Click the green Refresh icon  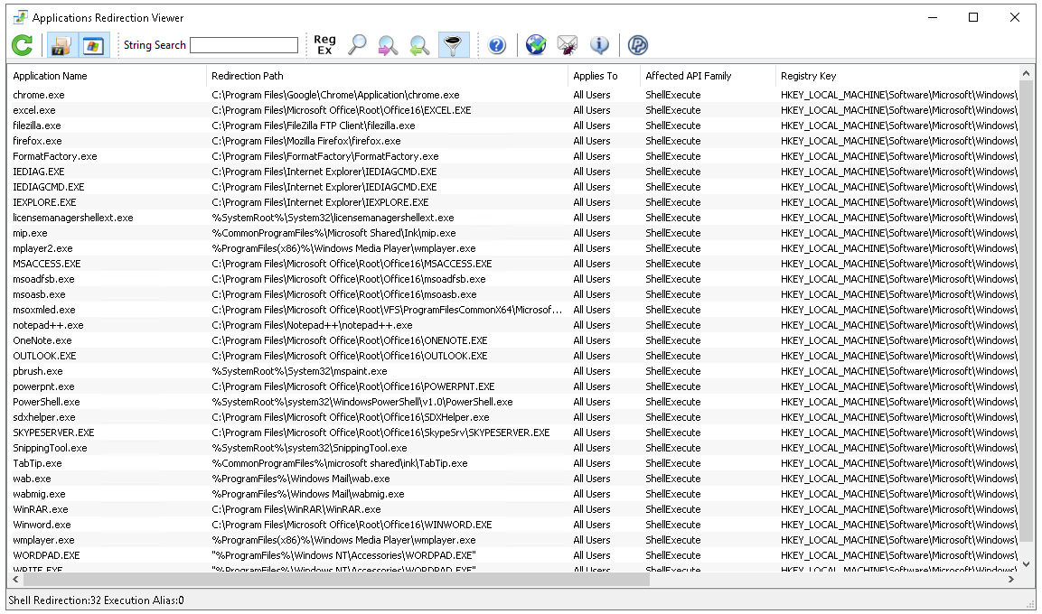(22, 45)
